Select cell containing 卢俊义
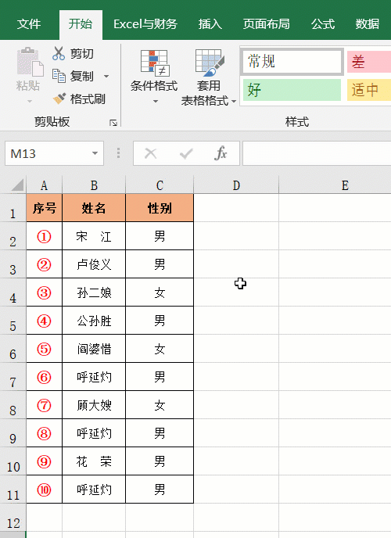 point(94,264)
